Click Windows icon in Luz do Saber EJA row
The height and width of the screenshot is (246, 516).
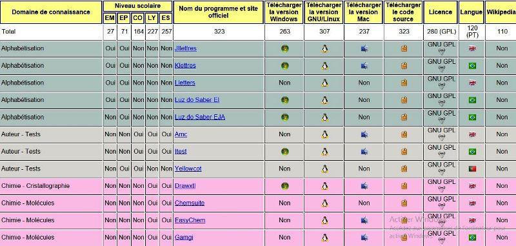click(x=284, y=118)
